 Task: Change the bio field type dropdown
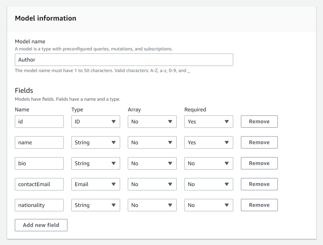coord(96,163)
